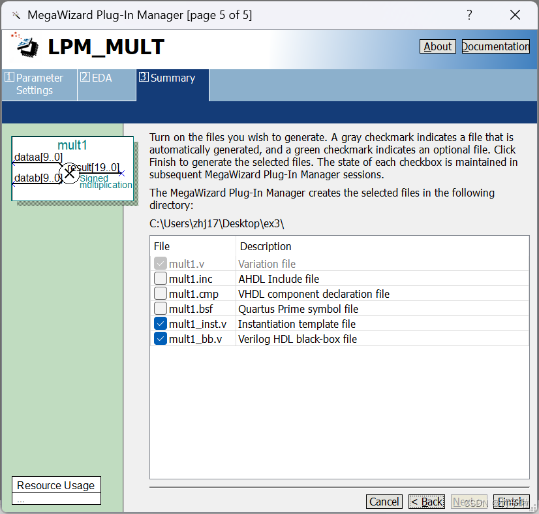Viewport: 539px width, 514px height.
Task: Click the wand icon in title bar
Action: point(16,15)
